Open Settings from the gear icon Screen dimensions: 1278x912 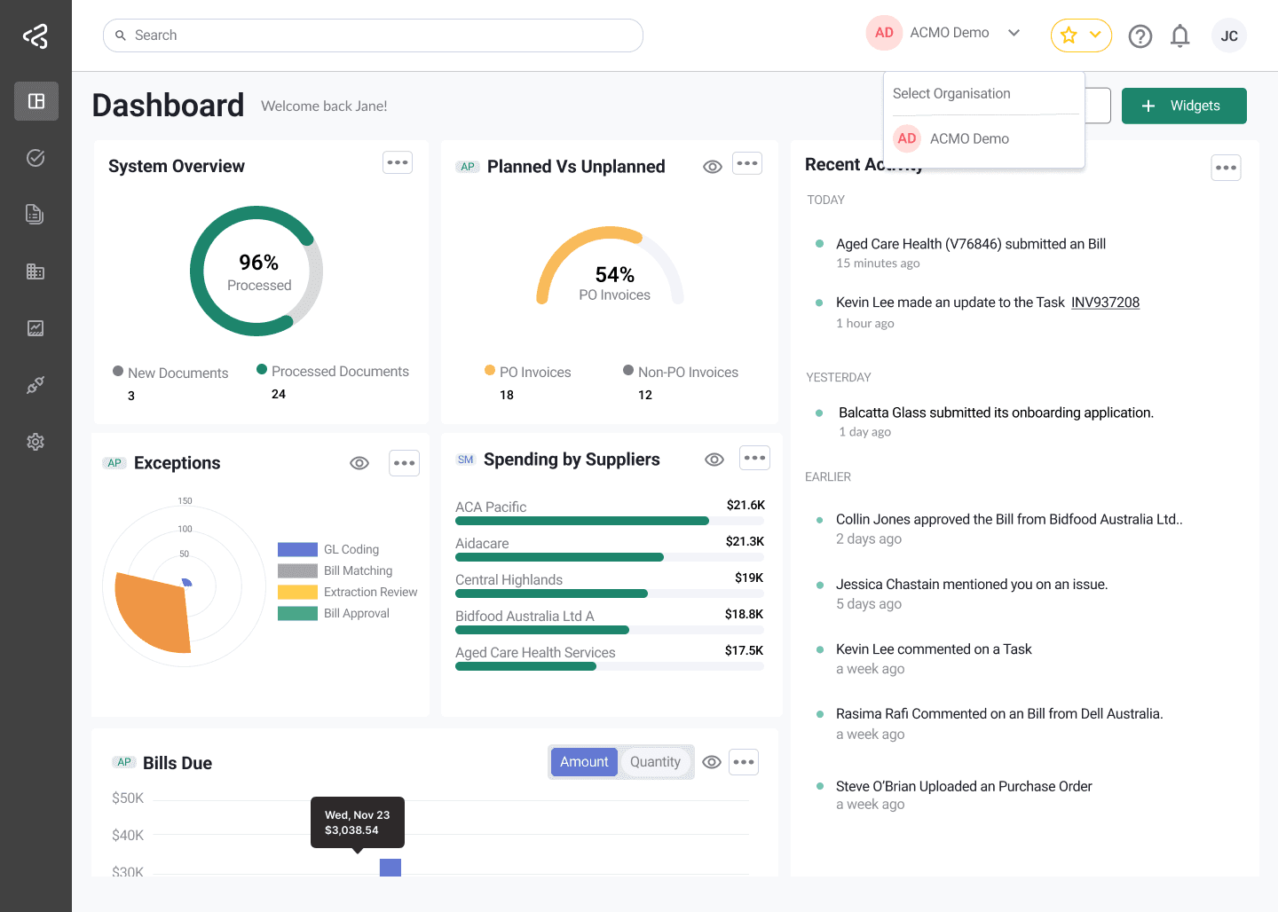point(35,441)
